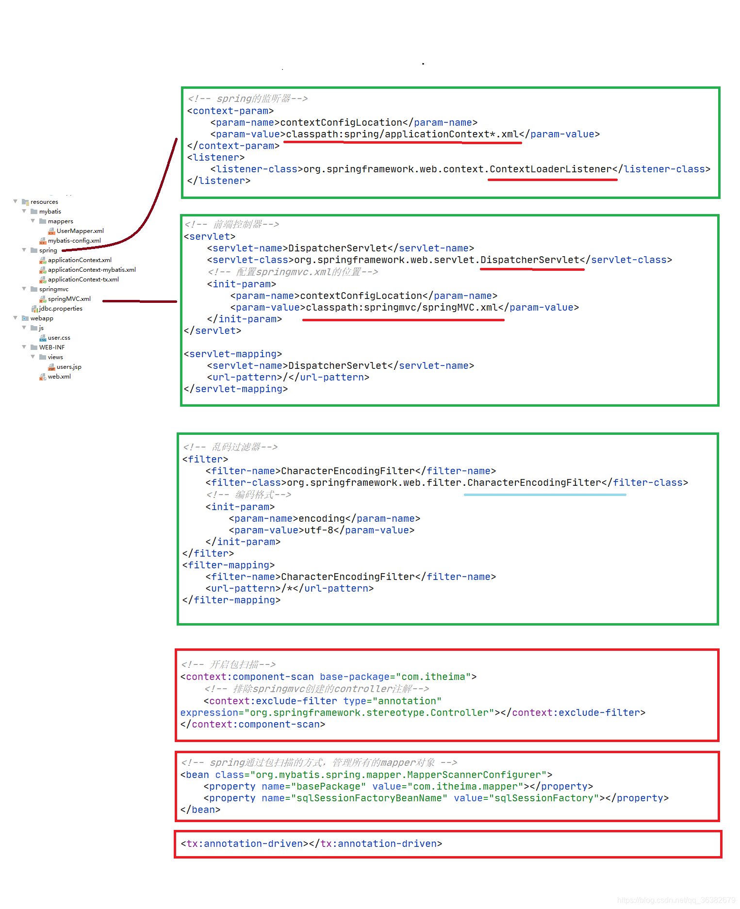Select the users.jsp file name

[x=69, y=367]
